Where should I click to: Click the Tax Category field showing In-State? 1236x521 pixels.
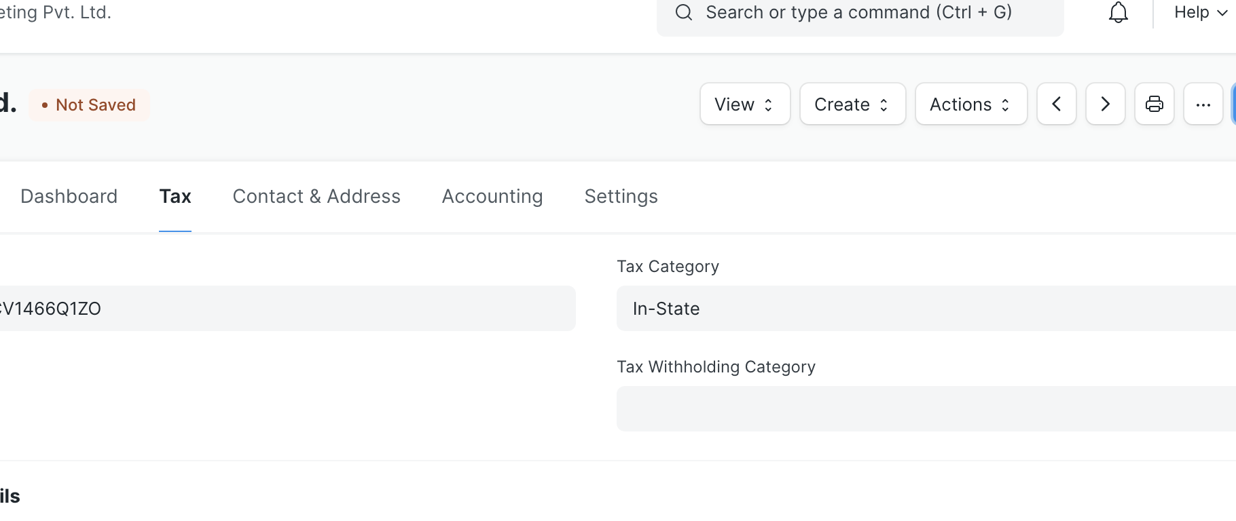926,308
